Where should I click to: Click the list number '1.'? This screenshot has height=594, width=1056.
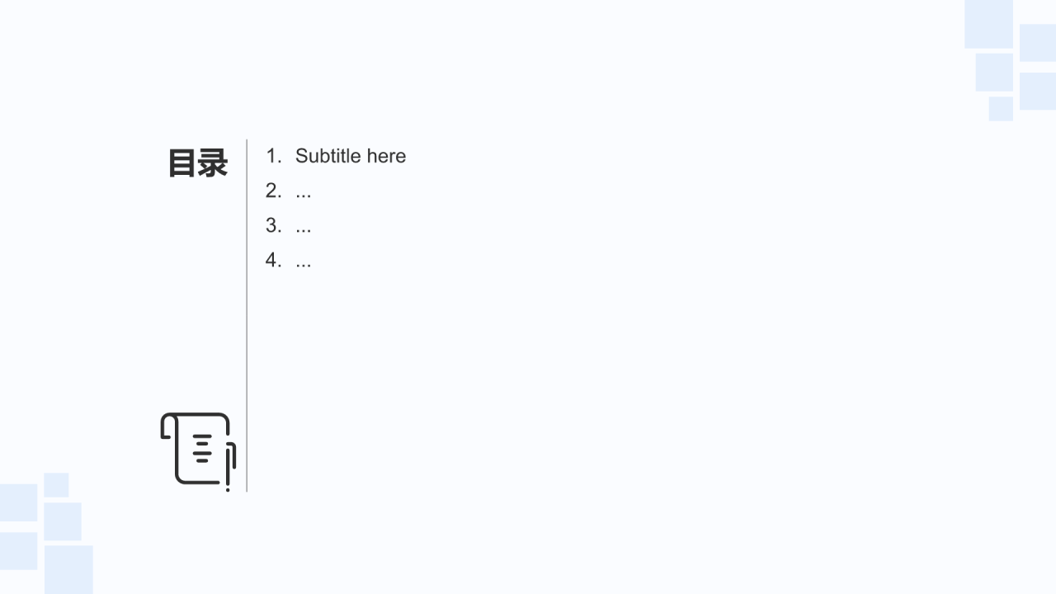point(273,156)
